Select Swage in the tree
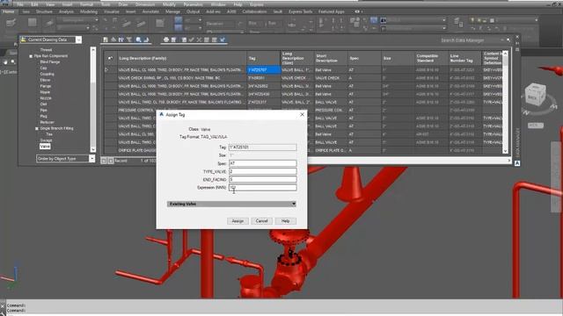Image resolution: width=563 pixels, height=316 pixels. pyautogui.click(x=47, y=140)
